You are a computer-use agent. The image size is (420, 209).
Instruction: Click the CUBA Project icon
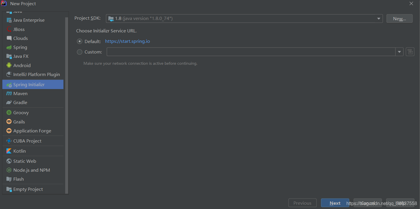tap(9, 141)
